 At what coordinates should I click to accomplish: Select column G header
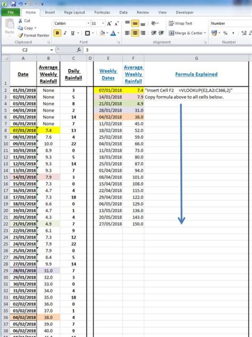[x=196, y=58]
